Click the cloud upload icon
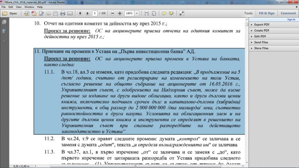299x168 pixels. coord(48,13)
